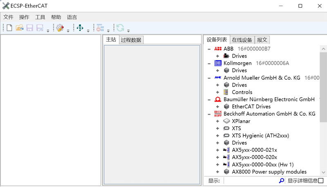Image resolution: width=327 pixels, height=187 pixels.
Task: Select the XTS tree item text
Action: coord(237,128)
